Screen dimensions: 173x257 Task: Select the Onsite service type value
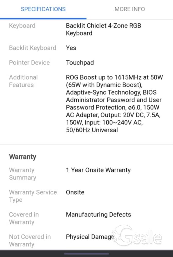[x=75, y=192]
